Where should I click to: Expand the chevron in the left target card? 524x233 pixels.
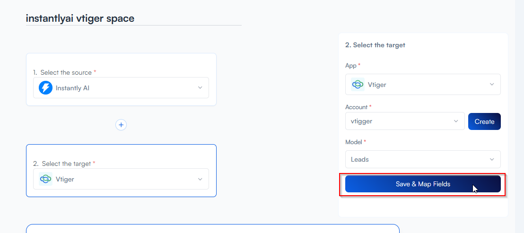coord(200,179)
